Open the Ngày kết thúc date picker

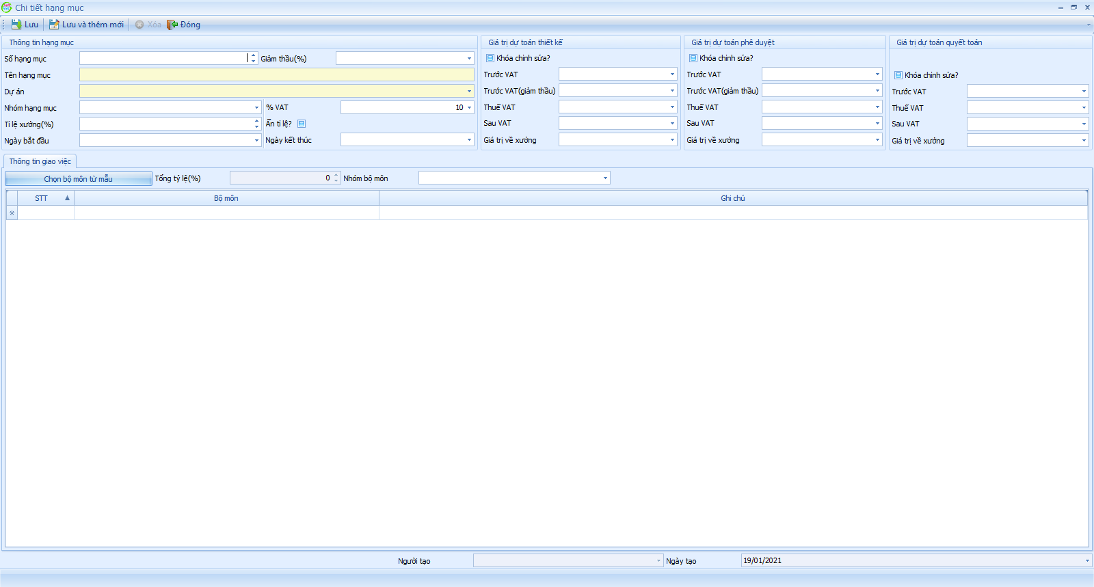(469, 140)
